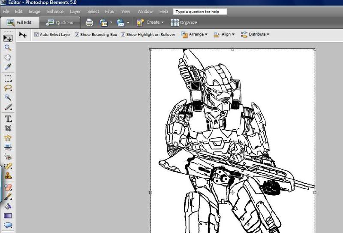The image size is (343, 233).
Task: Click the Print icon in shortcuts bar
Action: pyautogui.click(x=89, y=23)
